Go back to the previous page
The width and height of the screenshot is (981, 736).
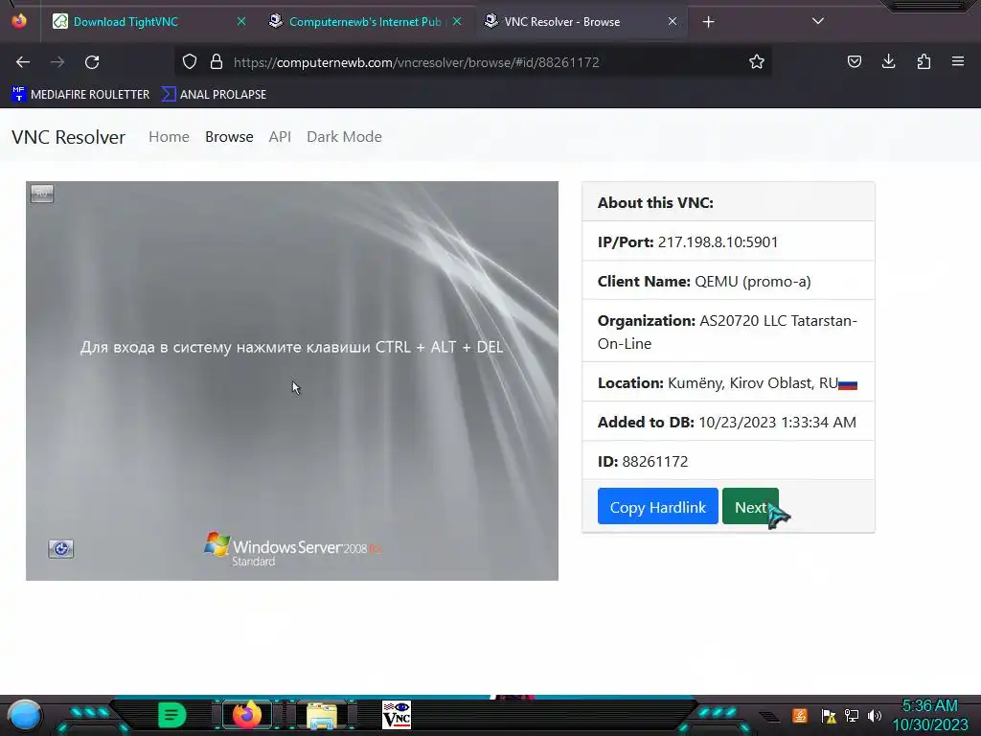23,62
